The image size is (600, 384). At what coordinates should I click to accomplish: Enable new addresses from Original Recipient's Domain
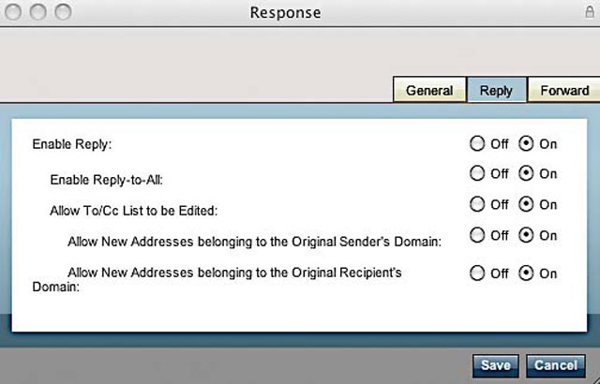point(526,273)
